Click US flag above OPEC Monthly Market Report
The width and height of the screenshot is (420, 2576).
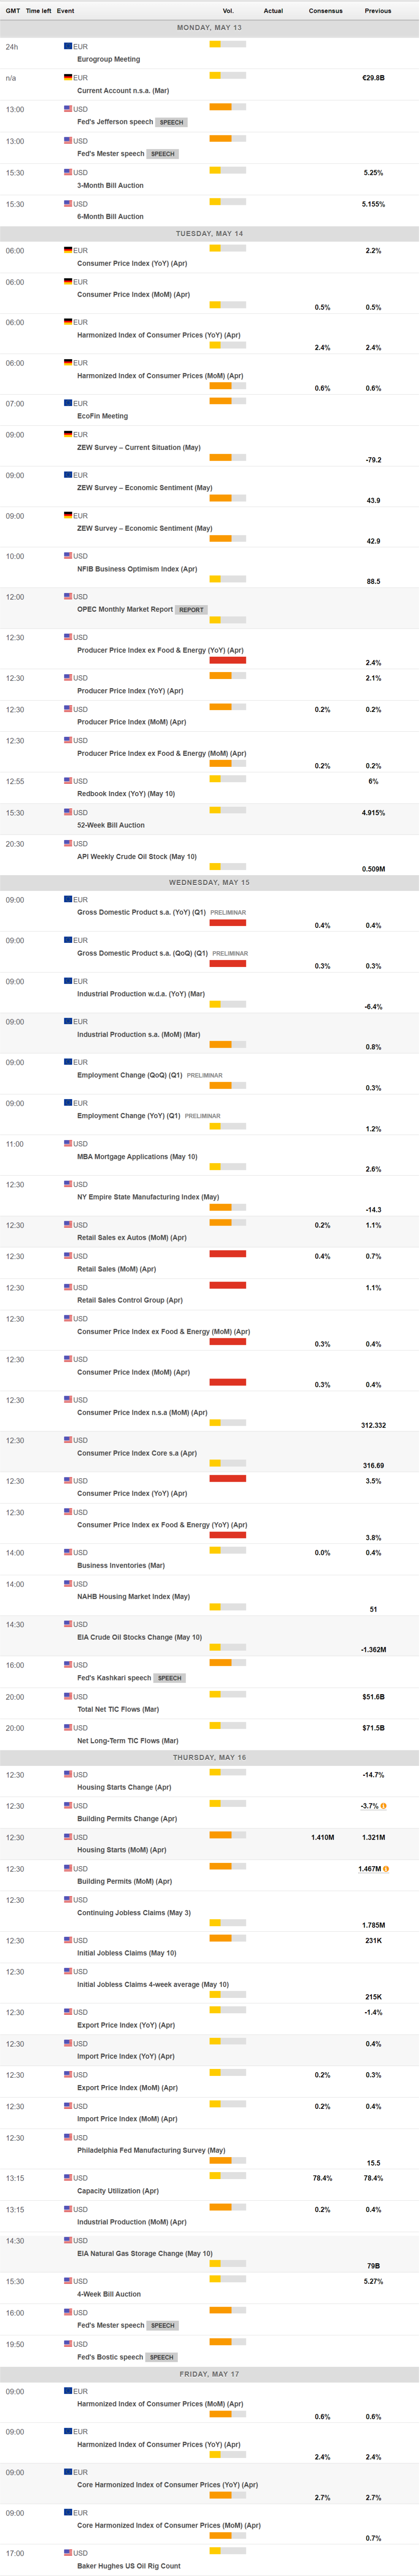(68, 597)
